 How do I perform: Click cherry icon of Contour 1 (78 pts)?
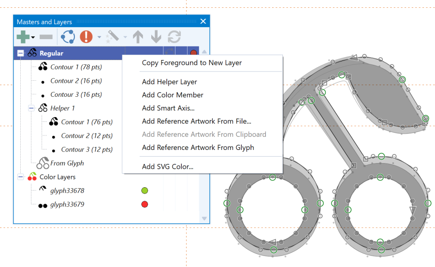click(x=43, y=67)
